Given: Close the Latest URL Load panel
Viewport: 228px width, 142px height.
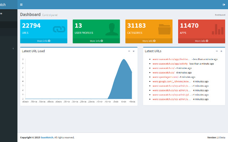Looking at the screenshot, I should pos(134,51).
